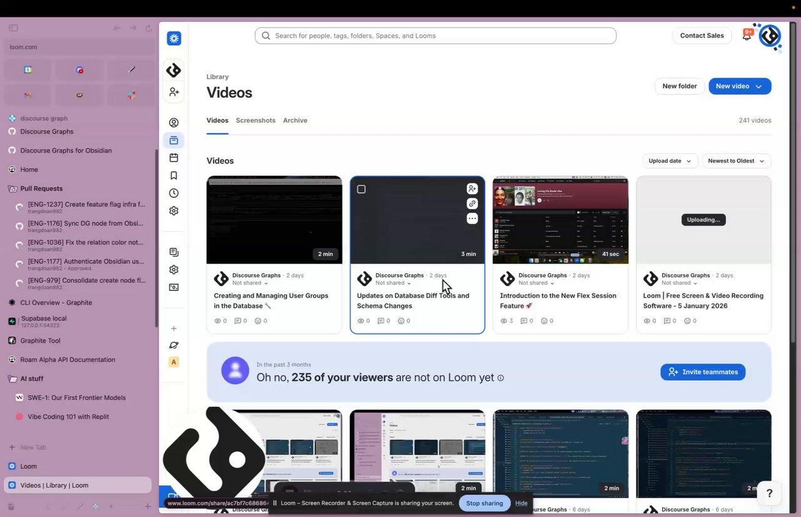Screen dimensions: 801x517
Task: Click views eye icon on 'Introduction to the New Flex Session' card
Action: point(504,321)
